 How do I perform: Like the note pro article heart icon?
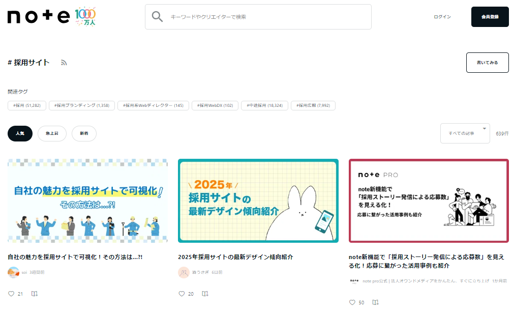coord(352,302)
